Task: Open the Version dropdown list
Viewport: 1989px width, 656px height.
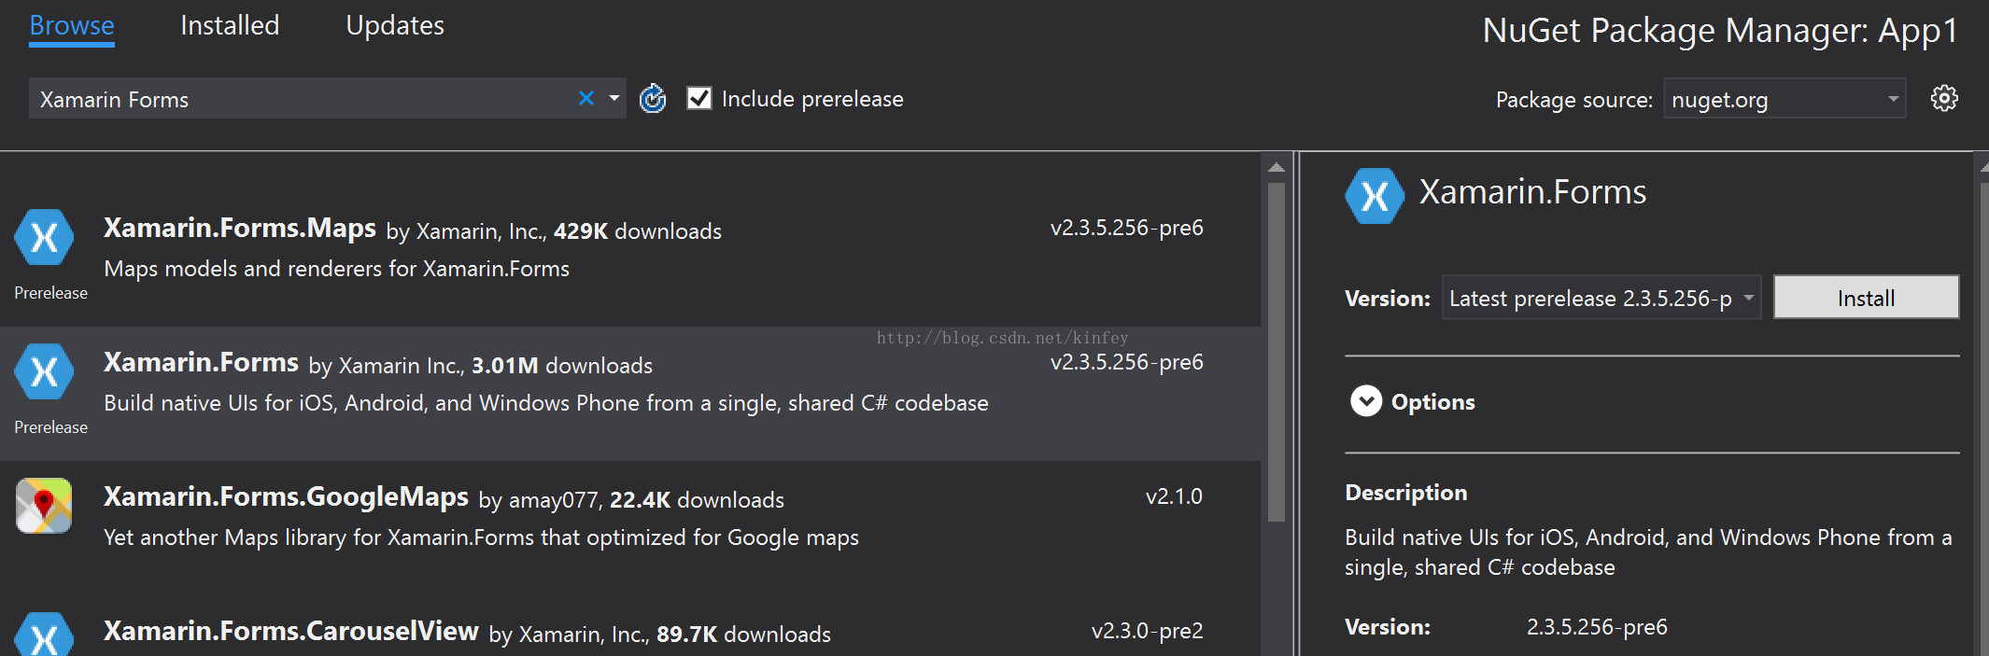Action: 1601,298
